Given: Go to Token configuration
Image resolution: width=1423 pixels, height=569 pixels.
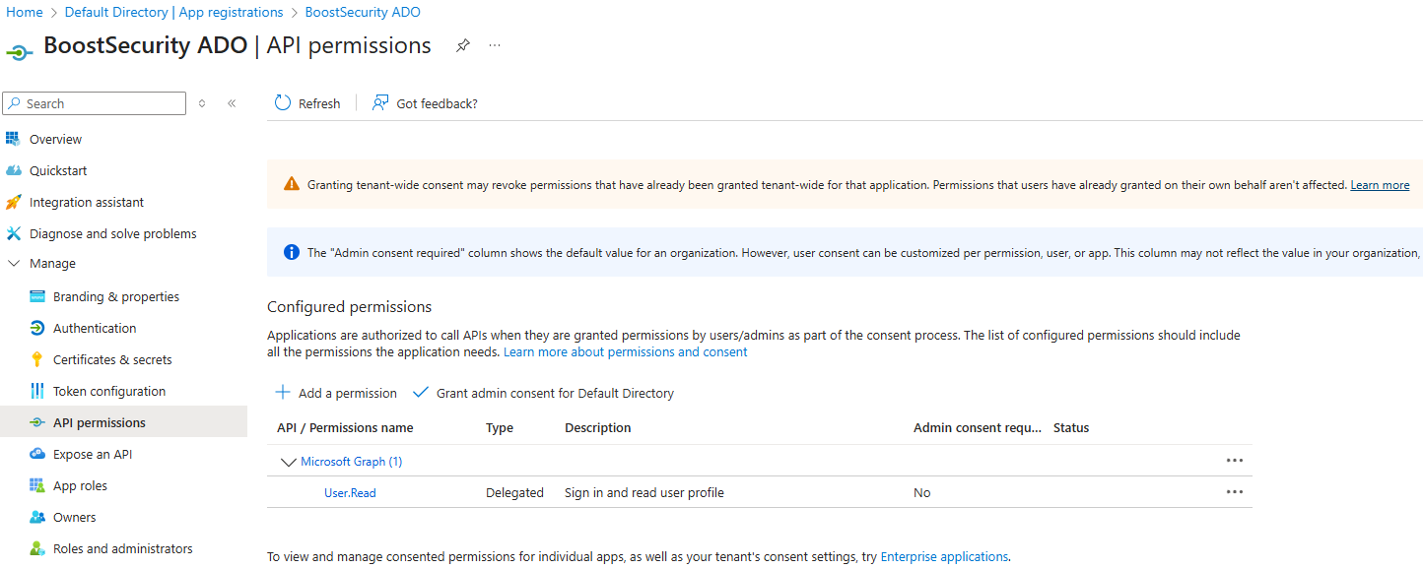Looking at the screenshot, I should click(108, 391).
